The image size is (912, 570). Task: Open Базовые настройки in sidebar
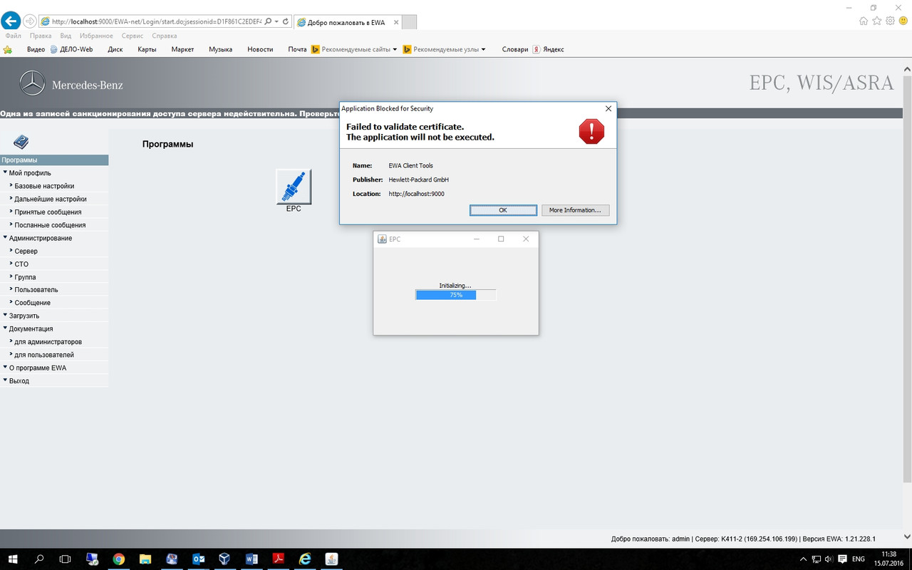click(44, 186)
